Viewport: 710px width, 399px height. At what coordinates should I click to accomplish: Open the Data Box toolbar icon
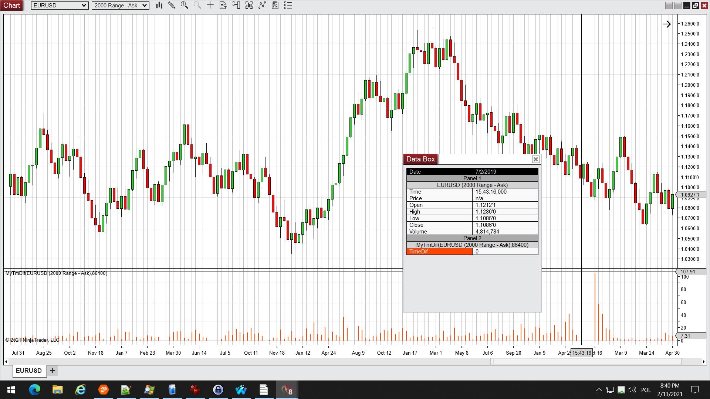coord(223,5)
